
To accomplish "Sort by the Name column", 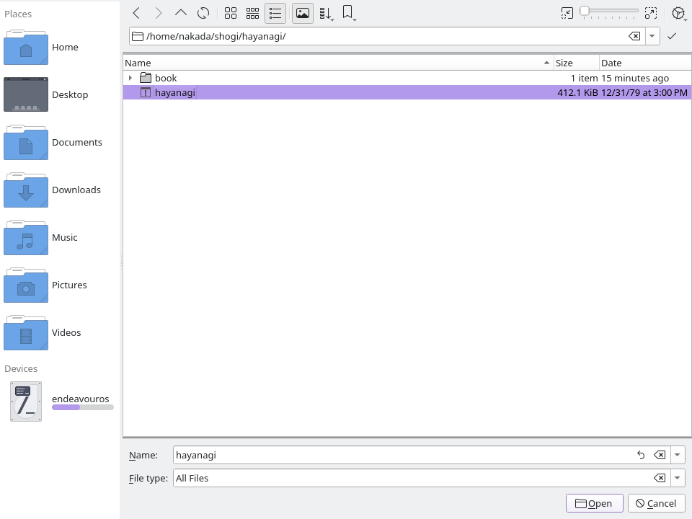I will [338, 63].
